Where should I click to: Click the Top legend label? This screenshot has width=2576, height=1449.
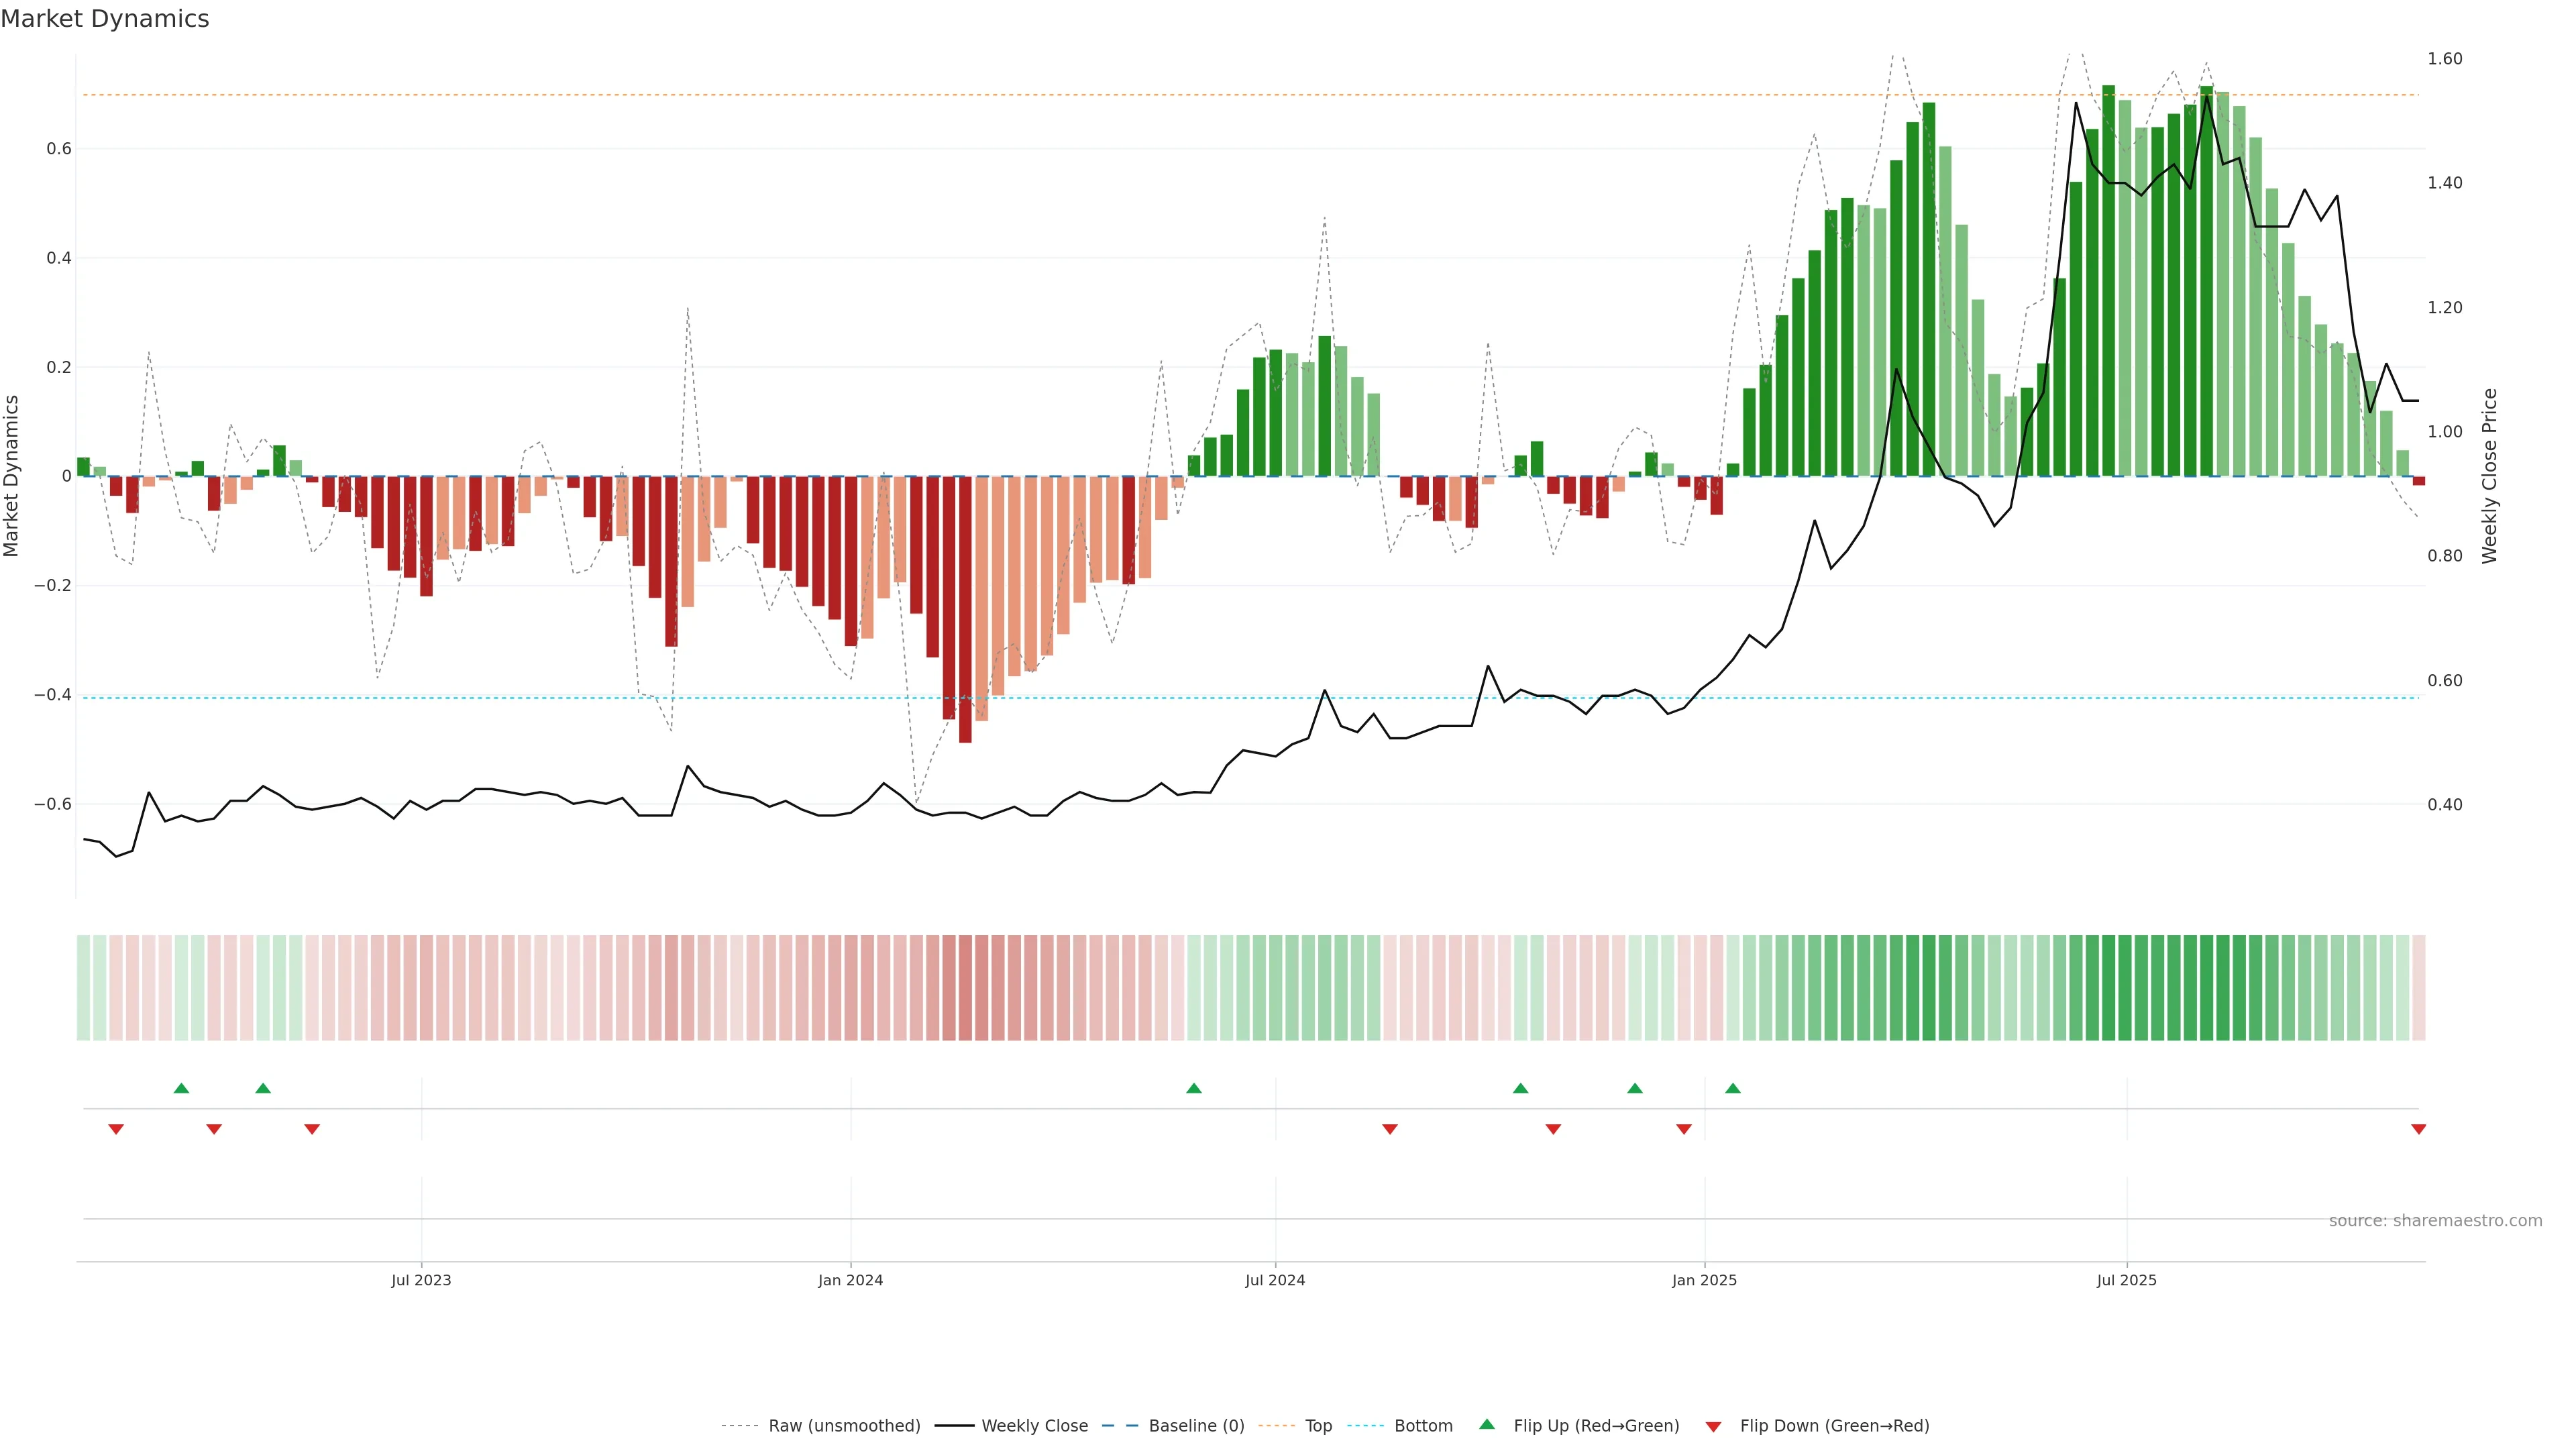(x=1318, y=1426)
